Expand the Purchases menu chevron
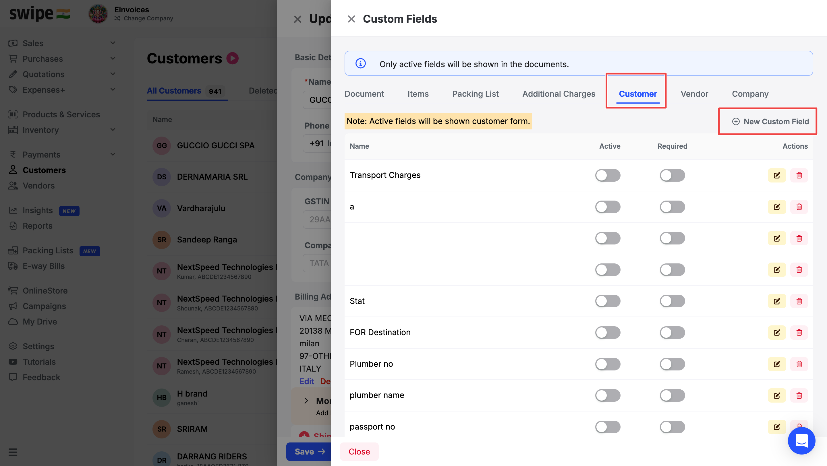The height and width of the screenshot is (466, 827). (x=113, y=58)
